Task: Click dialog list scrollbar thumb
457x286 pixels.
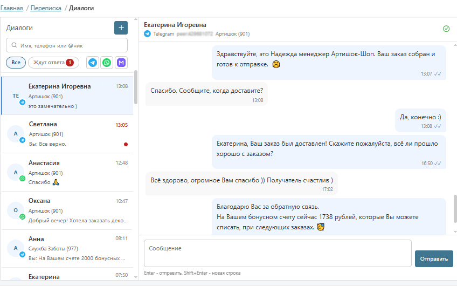Action: point(135,87)
